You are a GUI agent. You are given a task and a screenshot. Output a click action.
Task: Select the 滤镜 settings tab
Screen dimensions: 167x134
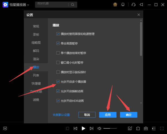(x=36, y=100)
